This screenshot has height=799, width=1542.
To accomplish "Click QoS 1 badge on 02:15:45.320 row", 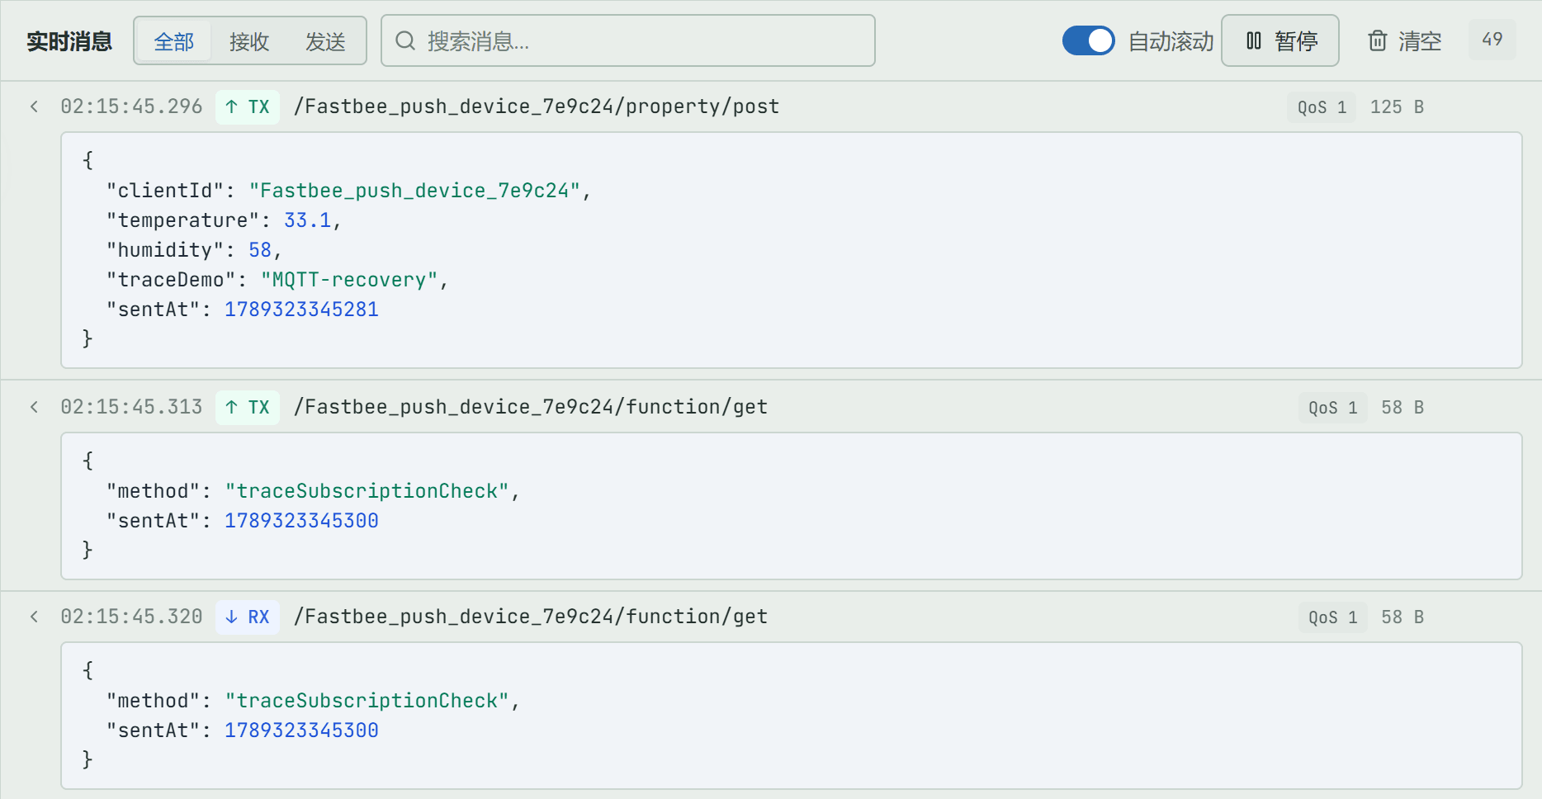I will 1332,617.
